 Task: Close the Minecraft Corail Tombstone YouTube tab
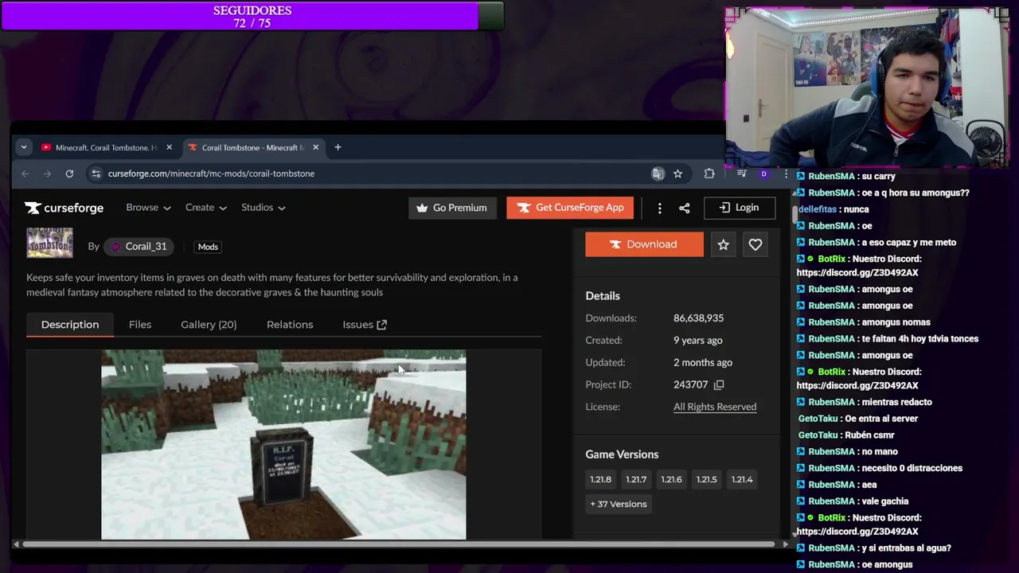(x=169, y=147)
